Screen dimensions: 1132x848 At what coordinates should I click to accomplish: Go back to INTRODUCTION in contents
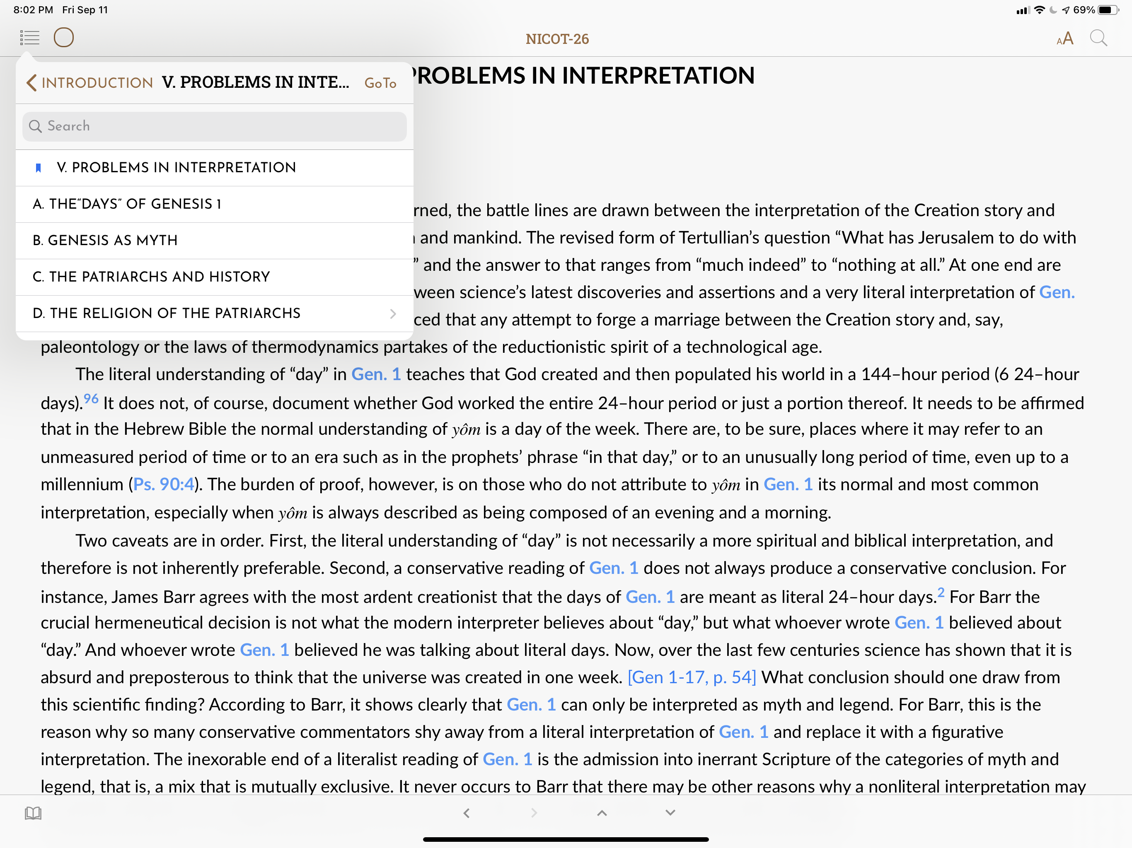click(90, 83)
